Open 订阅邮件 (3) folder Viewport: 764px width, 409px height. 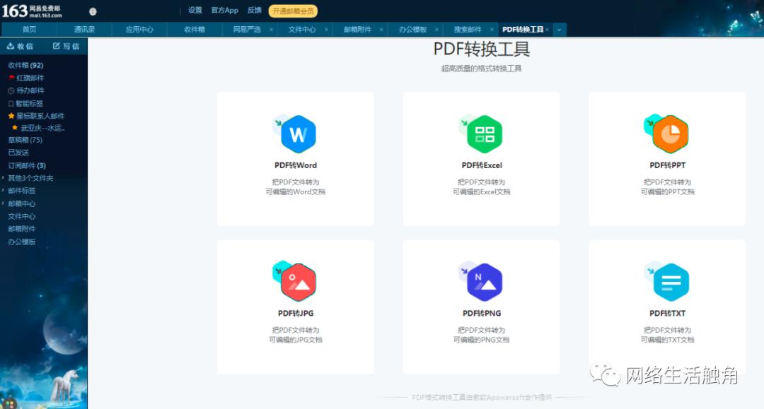coord(27,165)
